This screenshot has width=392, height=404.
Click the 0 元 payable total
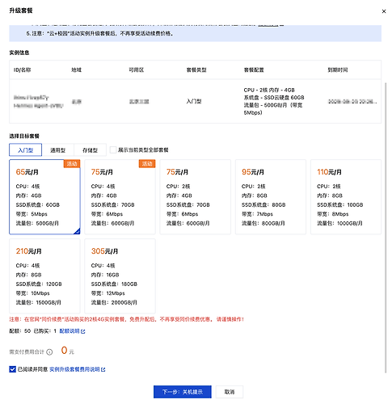click(67, 351)
